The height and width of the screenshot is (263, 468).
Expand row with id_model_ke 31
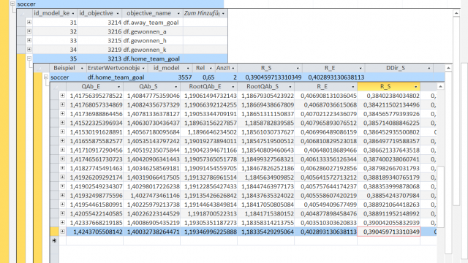[29, 22]
